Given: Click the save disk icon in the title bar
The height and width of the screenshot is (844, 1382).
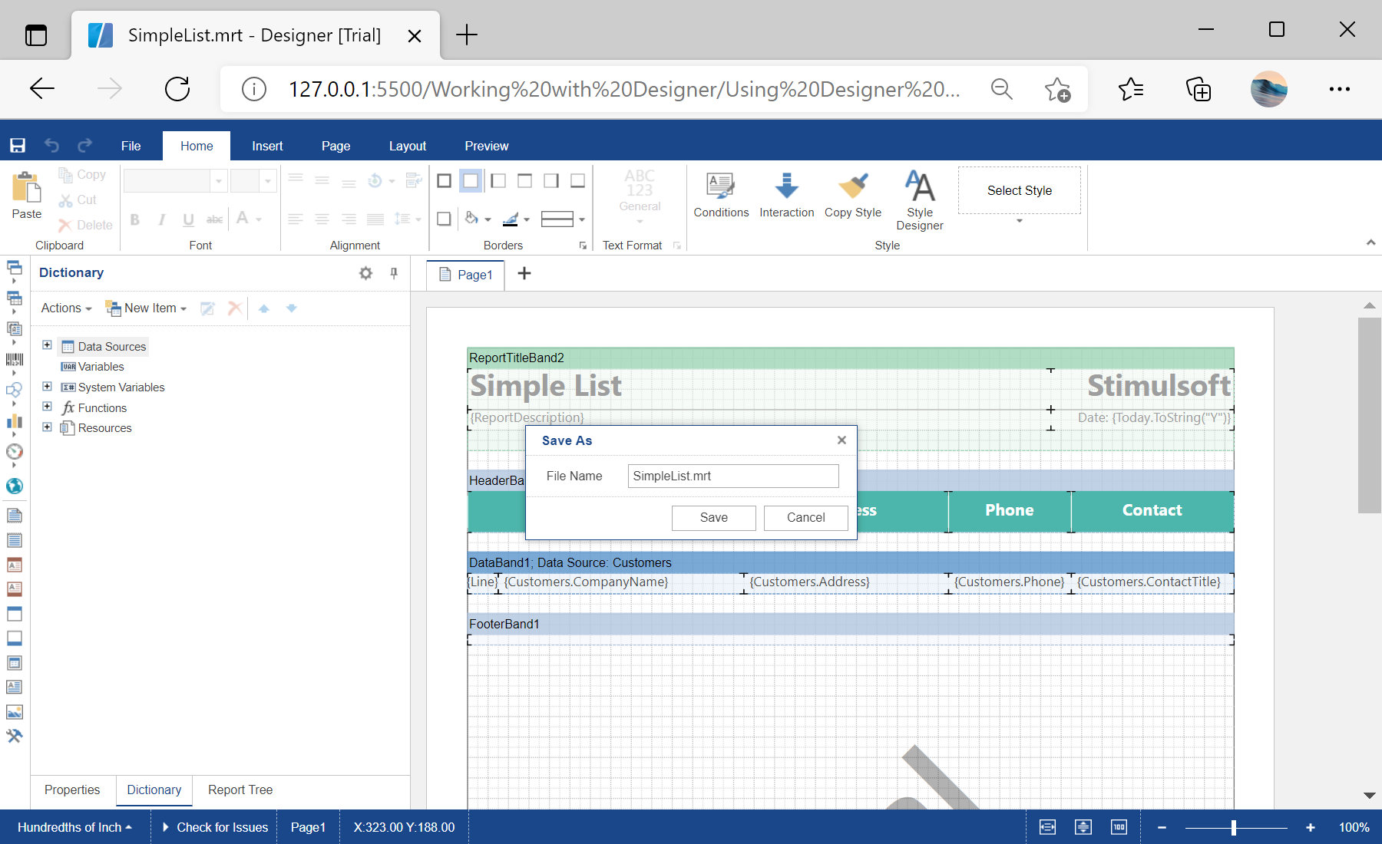Looking at the screenshot, I should pos(18,146).
